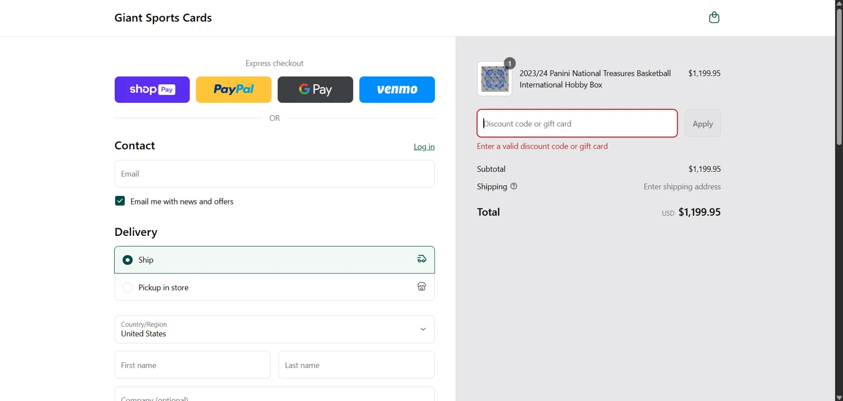Click the scrollbar down arrow
Image resolution: width=843 pixels, height=401 pixels.
839,397
